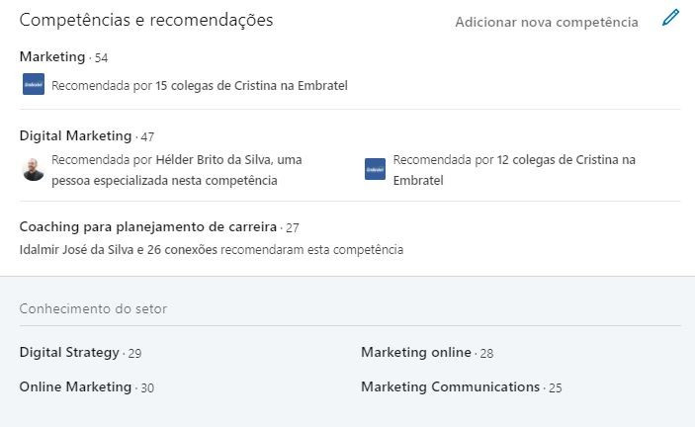Click the 'Competências e recomendações' heading

pyautogui.click(x=146, y=20)
